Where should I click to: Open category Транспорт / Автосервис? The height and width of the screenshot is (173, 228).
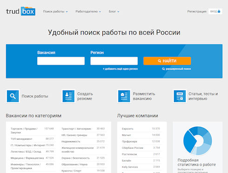coord(76,129)
